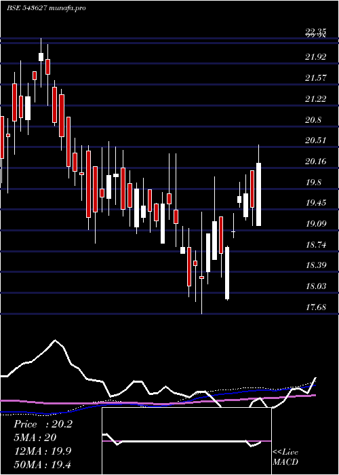
Task: Select the 19.8 price axis label
Action: pyautogui.click(x=313, y=183)
